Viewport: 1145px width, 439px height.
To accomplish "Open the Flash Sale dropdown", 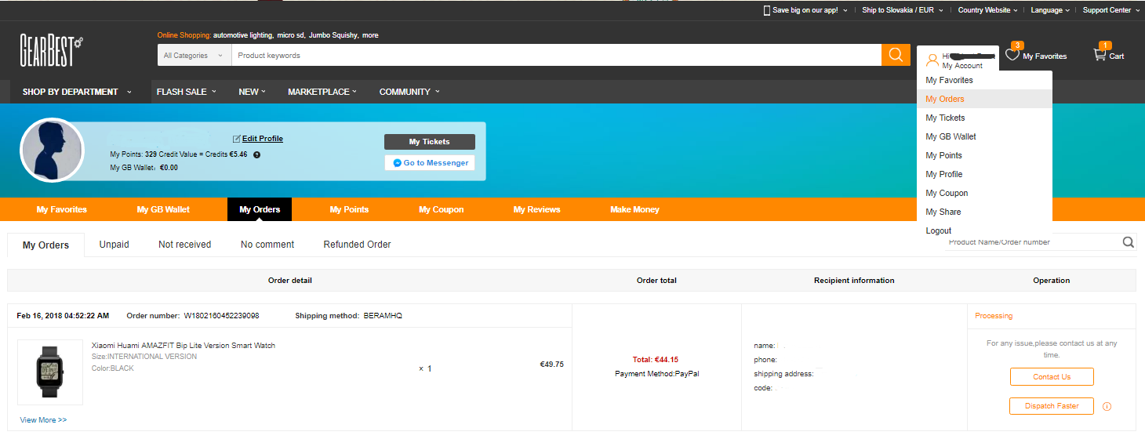I will pos(186,92).
